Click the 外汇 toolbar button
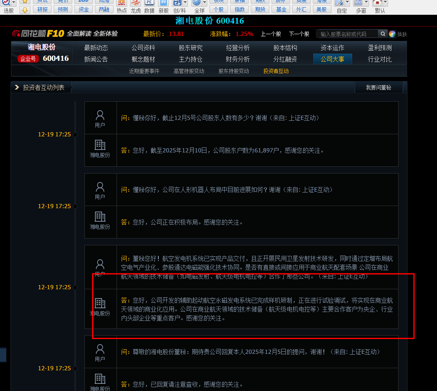Screen dimensions: 437x391 (x=301, y=9)
